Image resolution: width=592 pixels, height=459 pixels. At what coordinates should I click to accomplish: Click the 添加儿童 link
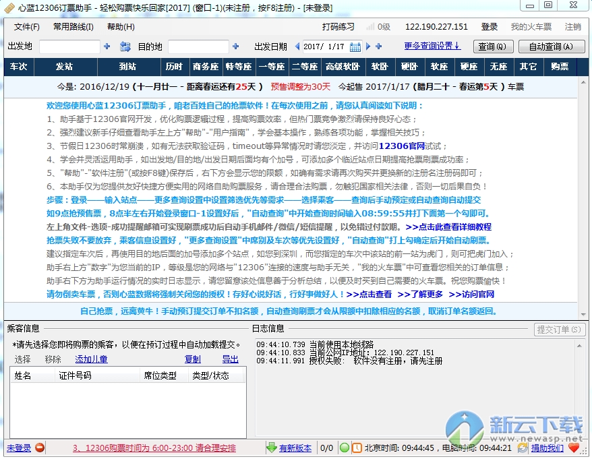(92, 359)
